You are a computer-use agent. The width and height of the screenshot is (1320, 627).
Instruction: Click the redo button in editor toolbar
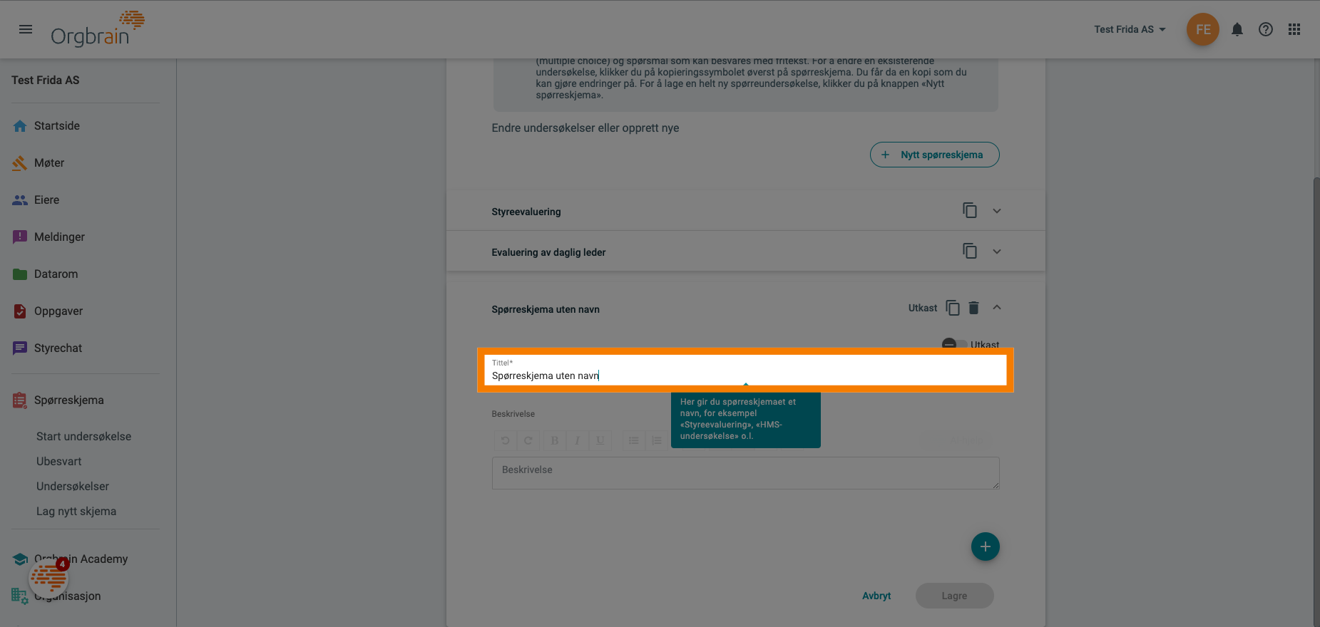coord(528,440)
